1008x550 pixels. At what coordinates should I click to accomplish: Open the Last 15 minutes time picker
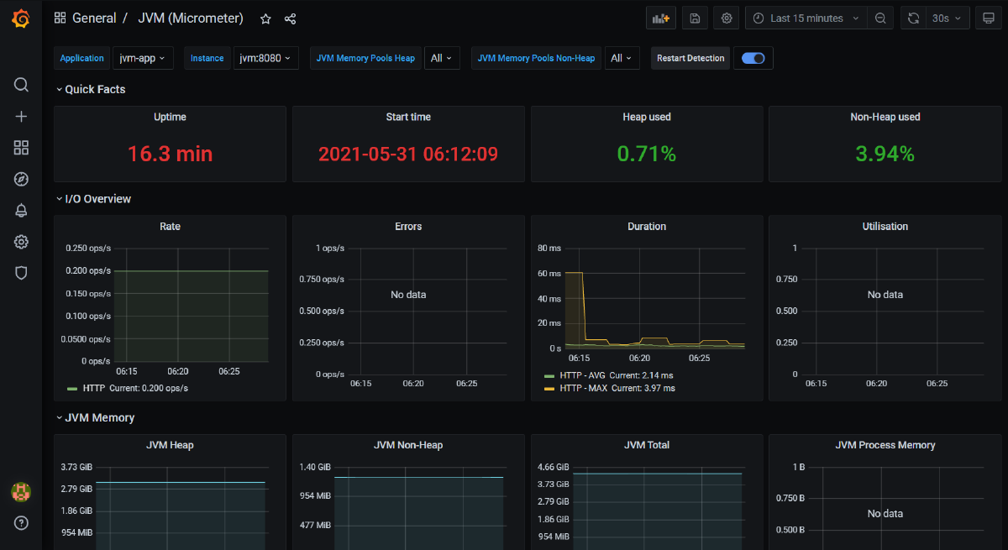(x=806, y=18)
